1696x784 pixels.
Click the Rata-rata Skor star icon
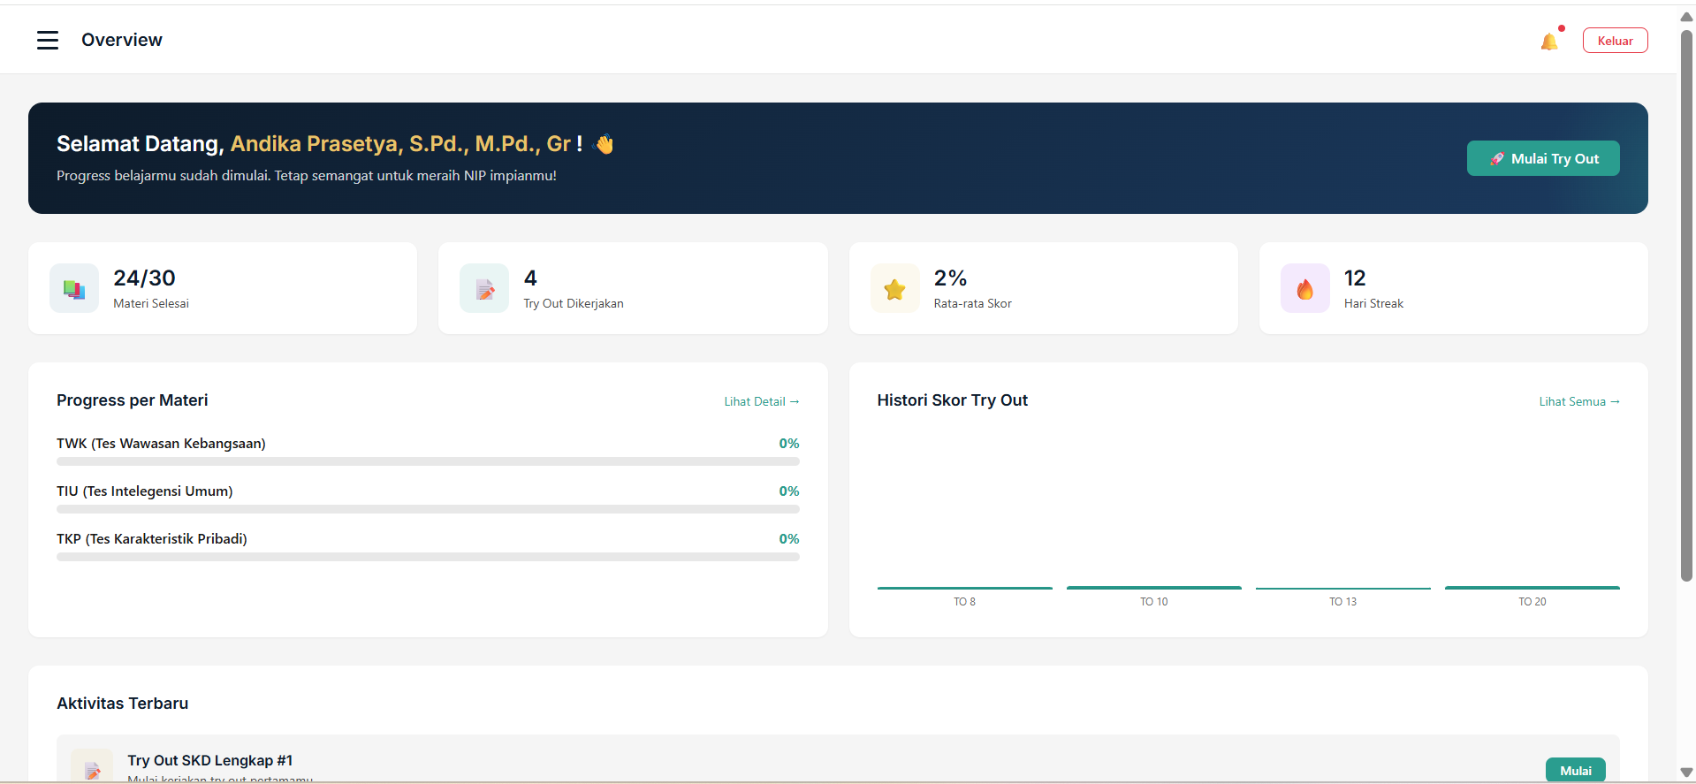pos(894,289)
